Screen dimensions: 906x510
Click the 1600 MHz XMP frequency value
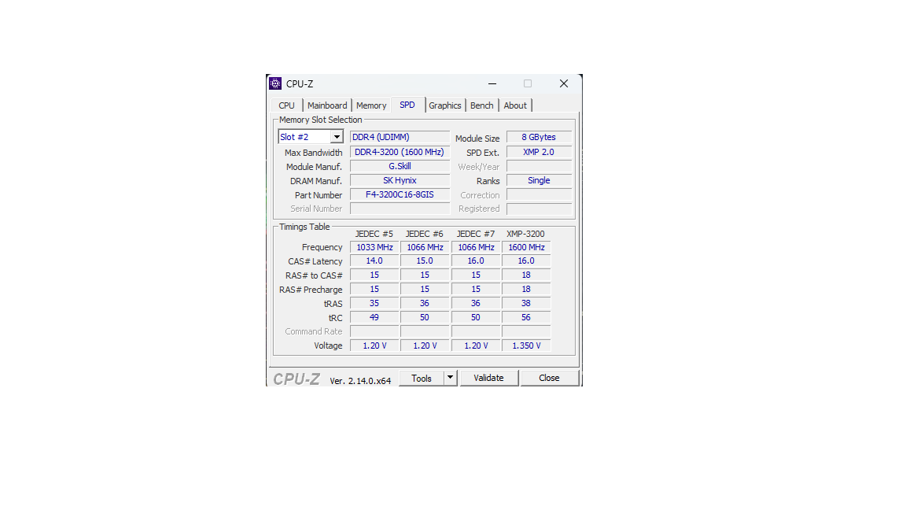point(526,247)
